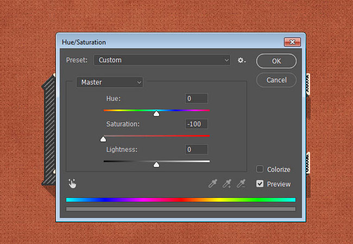Click the Hue slider handle
Image resolution: width=353 pixels, height=244 pixels.
156,113
